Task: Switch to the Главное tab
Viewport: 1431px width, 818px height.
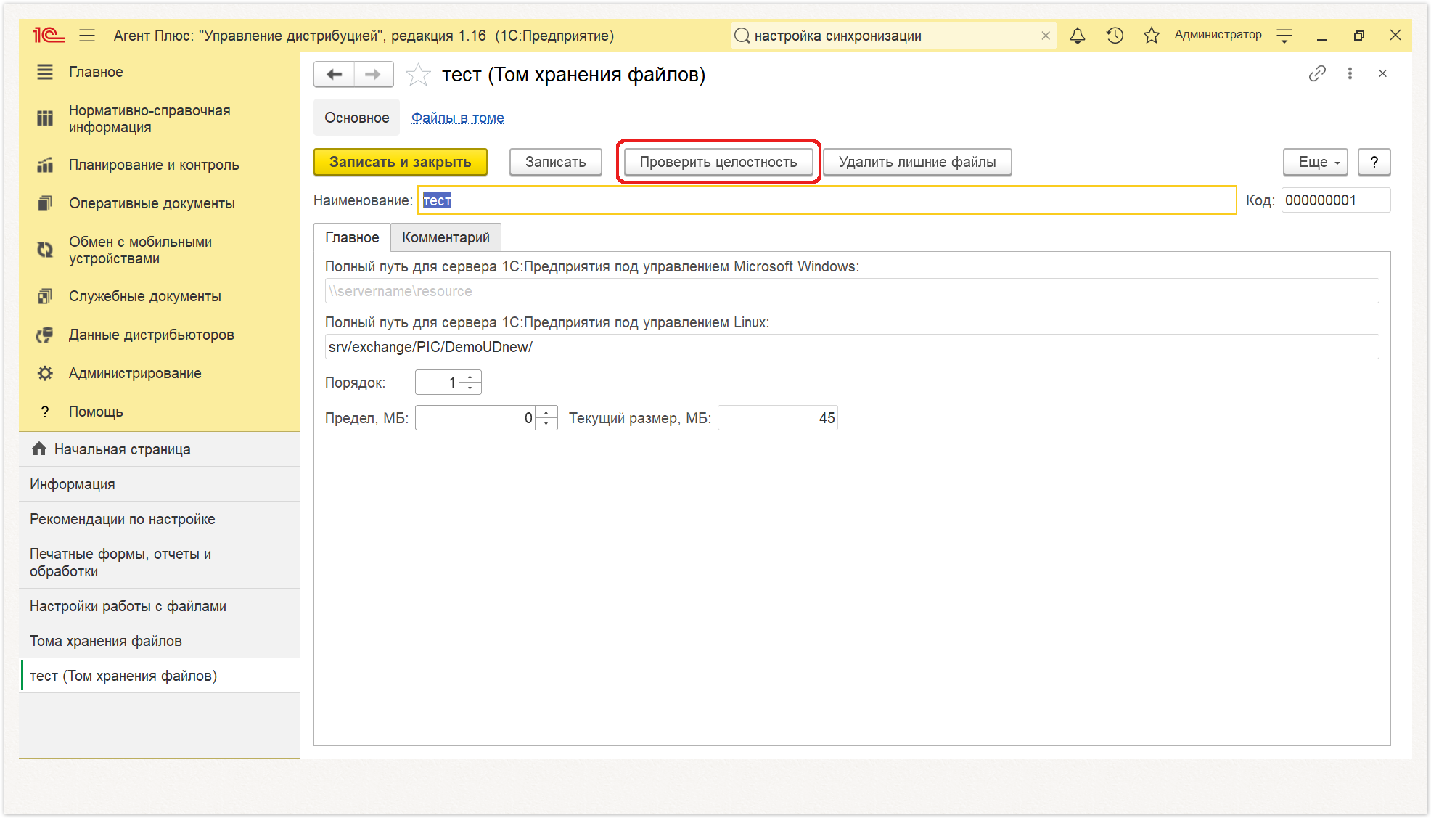Action: click(352, 237)
